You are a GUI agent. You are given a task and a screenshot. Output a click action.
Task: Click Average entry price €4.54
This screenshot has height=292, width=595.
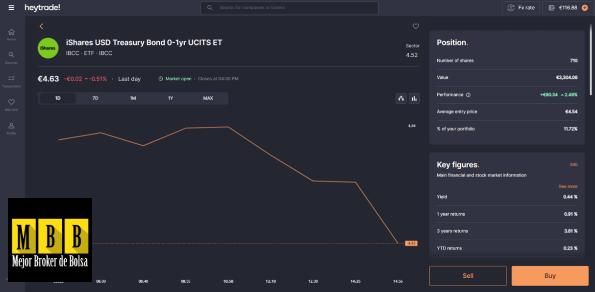571,112
